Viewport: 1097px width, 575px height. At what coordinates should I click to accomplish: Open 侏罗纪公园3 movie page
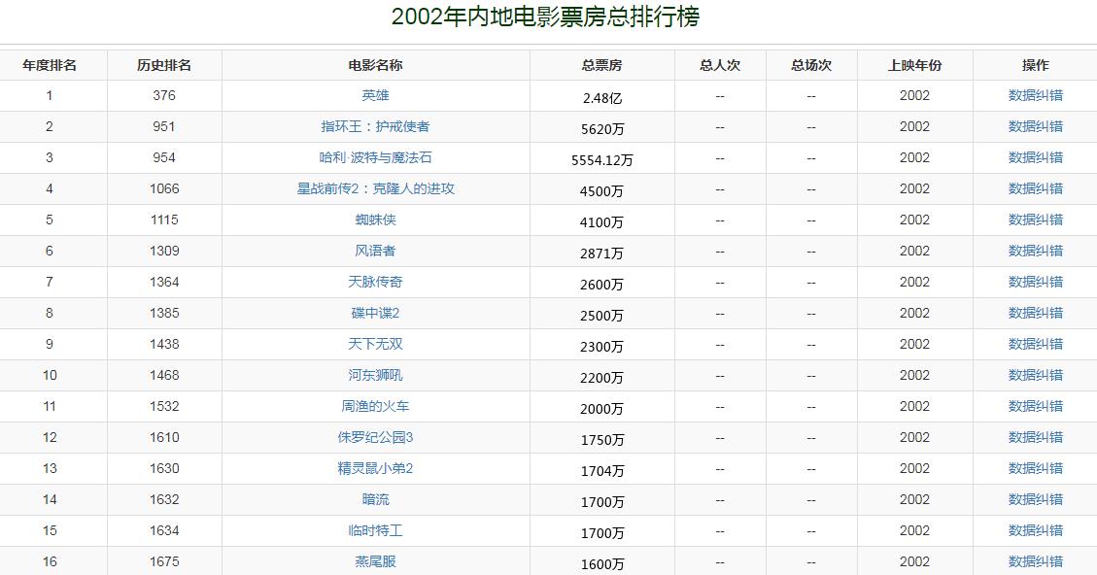[375, 437]
